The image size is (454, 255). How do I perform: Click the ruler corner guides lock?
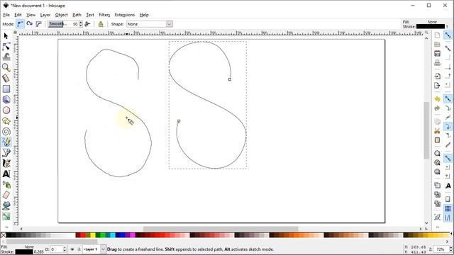coord(16,33)
